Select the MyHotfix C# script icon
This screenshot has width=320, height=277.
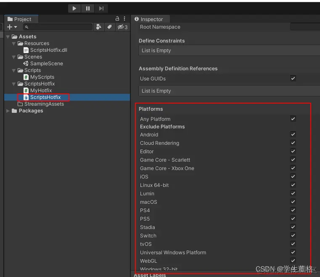(x=26, y=91)
